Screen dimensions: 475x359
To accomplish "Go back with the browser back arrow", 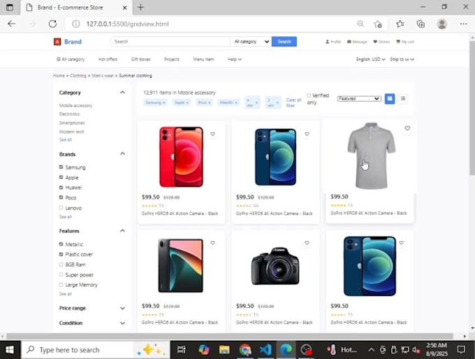I will [11, 24].
